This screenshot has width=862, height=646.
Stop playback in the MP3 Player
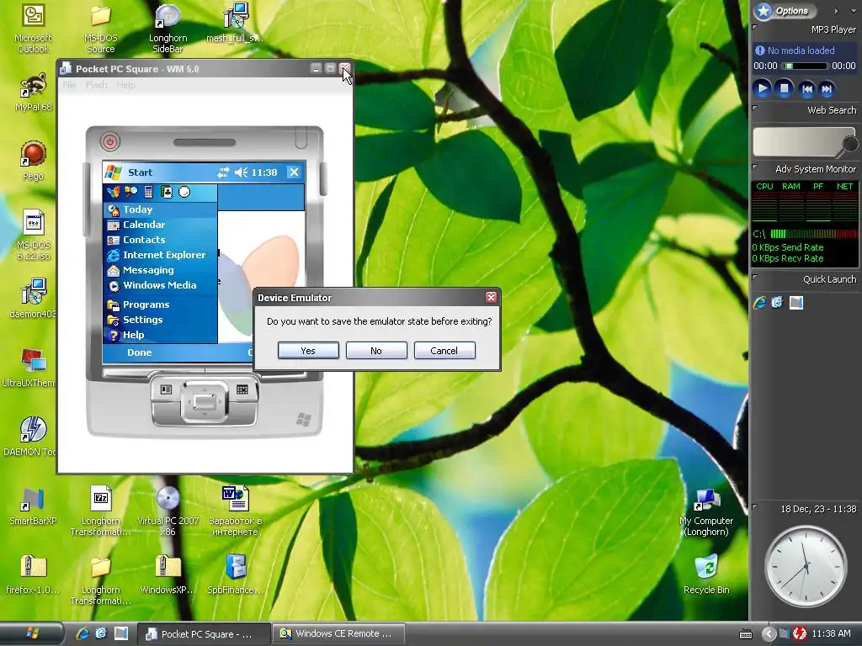click(x=785, y=88)
